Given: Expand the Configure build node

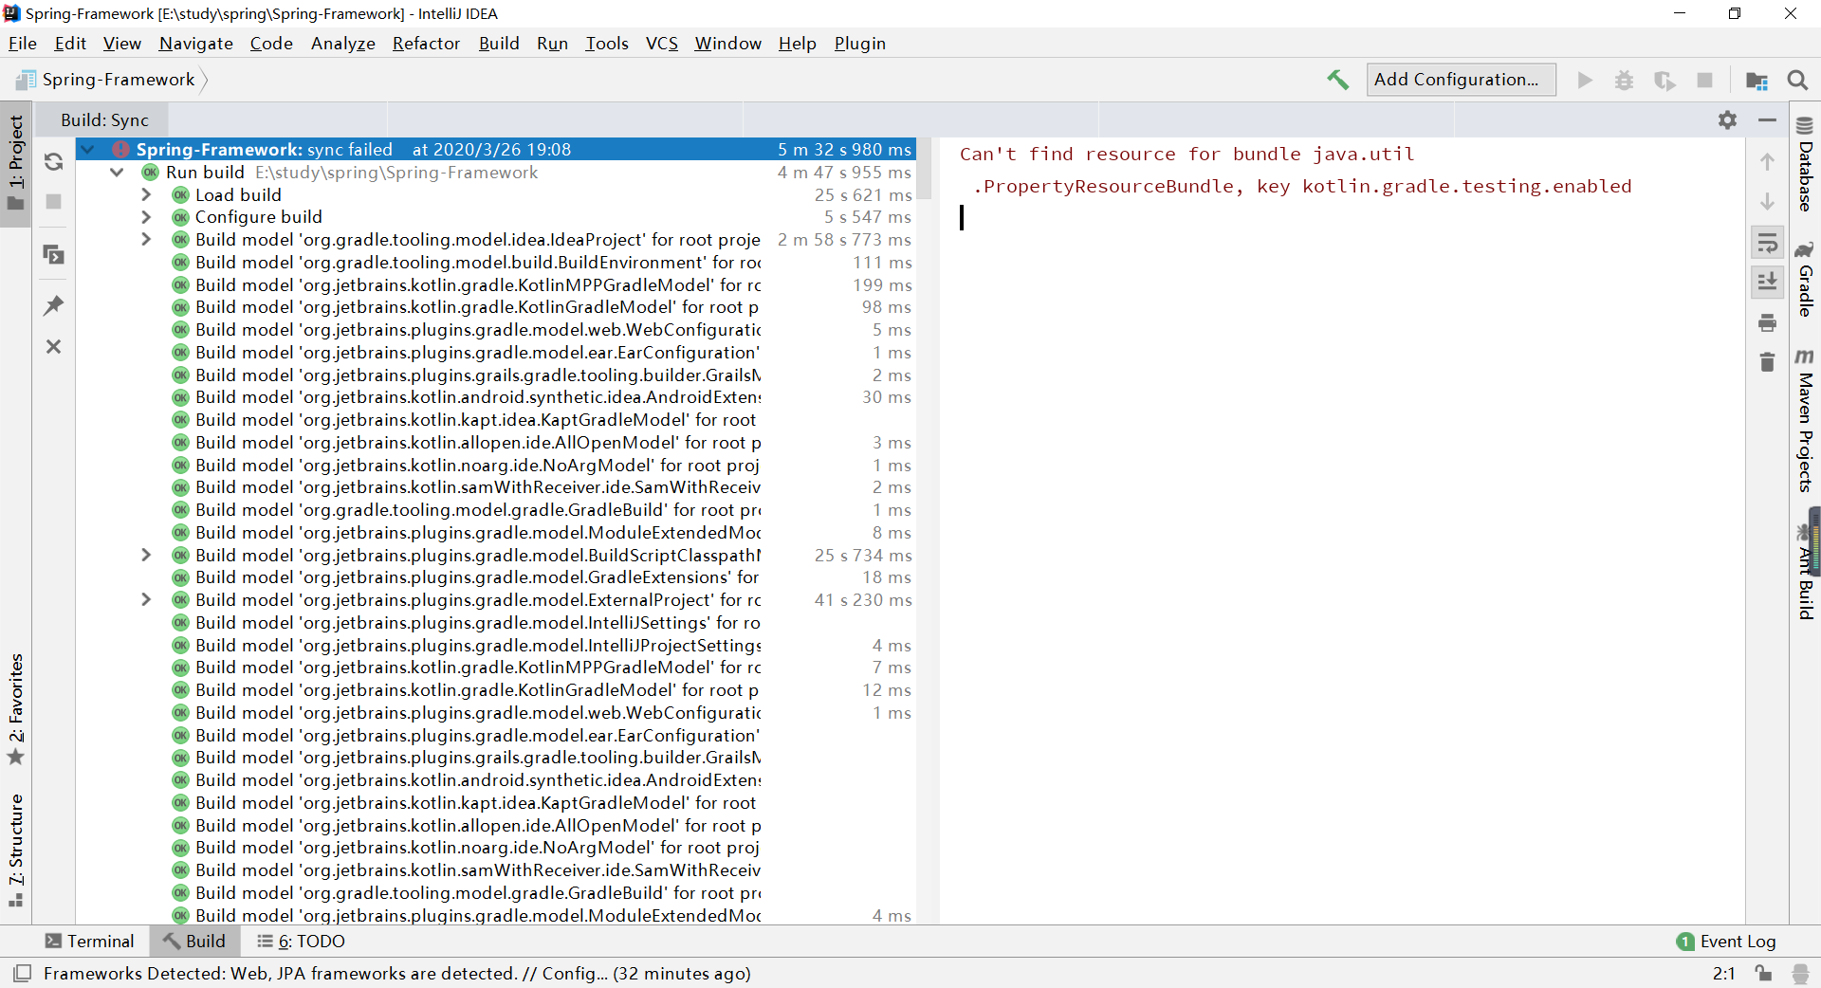Looking at the screenshot, I should [146, 217].
